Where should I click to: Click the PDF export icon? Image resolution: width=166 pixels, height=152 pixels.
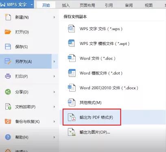(72, 117)
